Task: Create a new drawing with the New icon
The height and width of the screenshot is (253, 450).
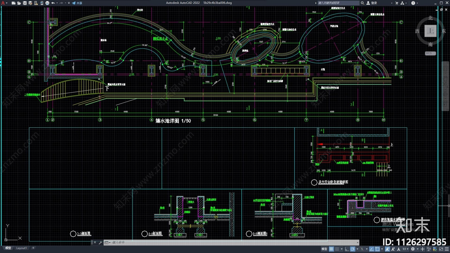Action: (13, 3)
